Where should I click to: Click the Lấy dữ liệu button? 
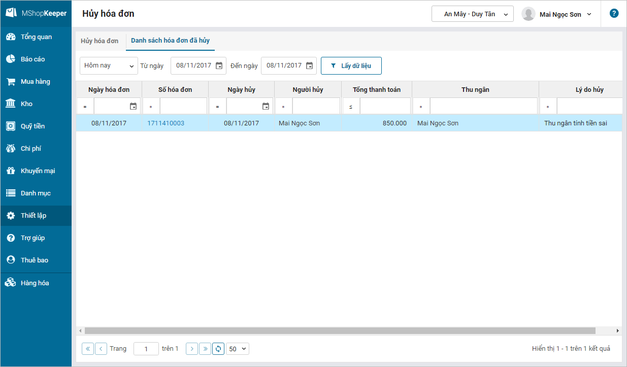tap(351, 66)
